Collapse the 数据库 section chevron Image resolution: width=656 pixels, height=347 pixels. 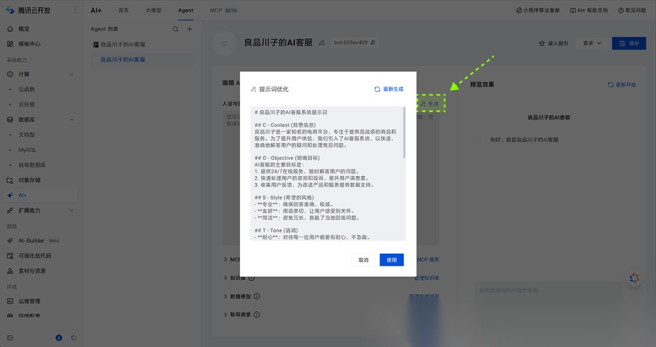coord(72,120)
